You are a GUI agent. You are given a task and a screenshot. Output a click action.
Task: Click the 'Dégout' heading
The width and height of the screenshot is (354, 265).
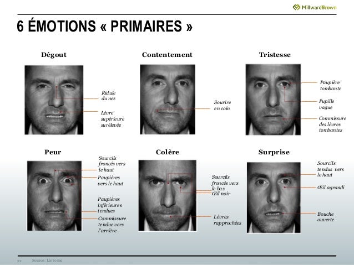(54, 55)
